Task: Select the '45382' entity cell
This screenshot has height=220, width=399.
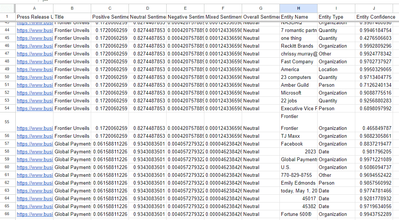Action: tap(299, 206)
